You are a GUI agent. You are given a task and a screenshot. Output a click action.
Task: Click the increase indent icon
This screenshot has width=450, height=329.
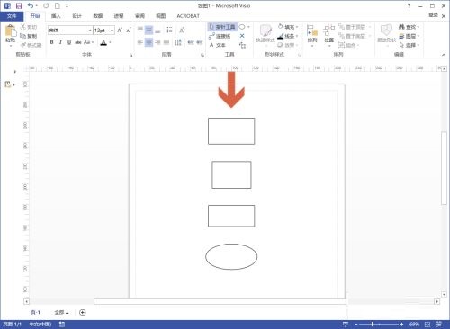click(x=200, y=42)
